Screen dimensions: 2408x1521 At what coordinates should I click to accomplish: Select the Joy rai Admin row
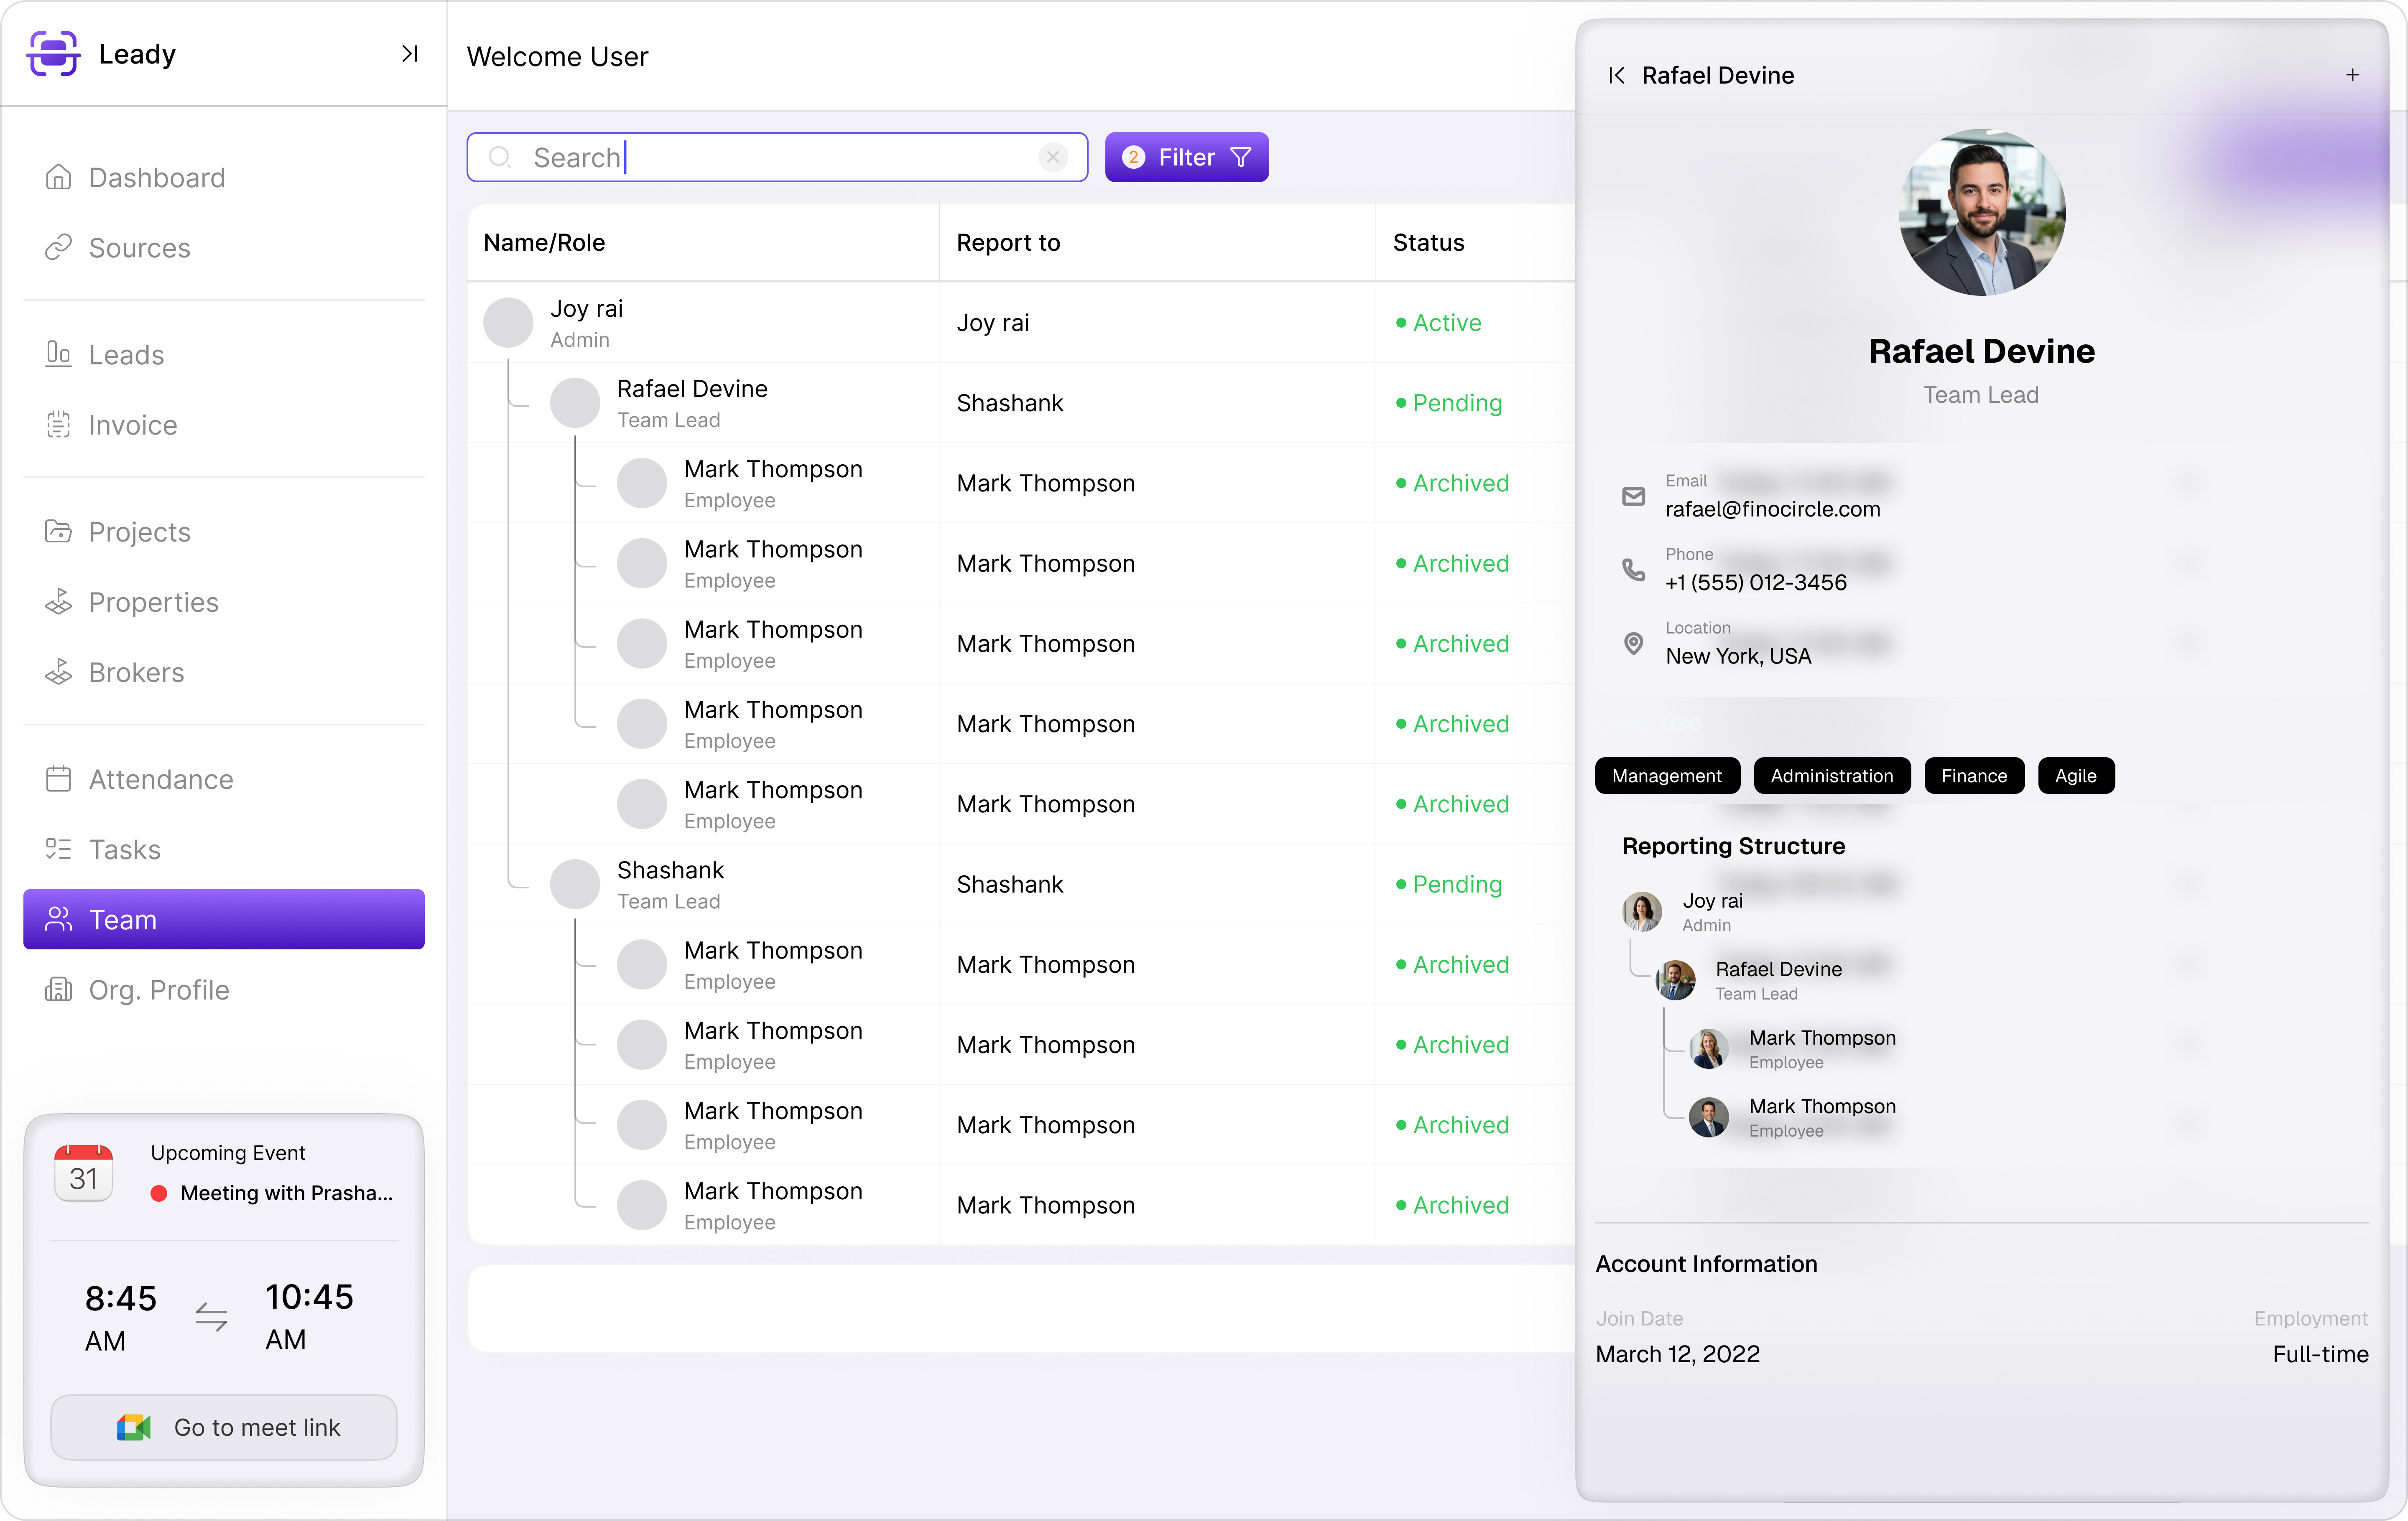[1021, 323]
